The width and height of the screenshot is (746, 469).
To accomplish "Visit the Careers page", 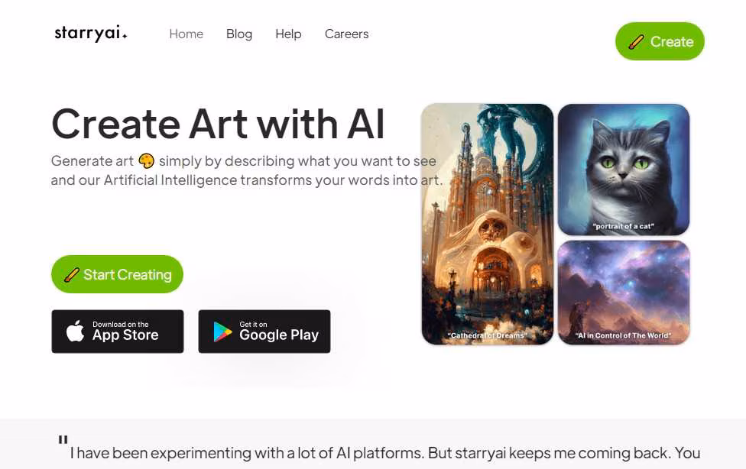I will tap(347, 34).
